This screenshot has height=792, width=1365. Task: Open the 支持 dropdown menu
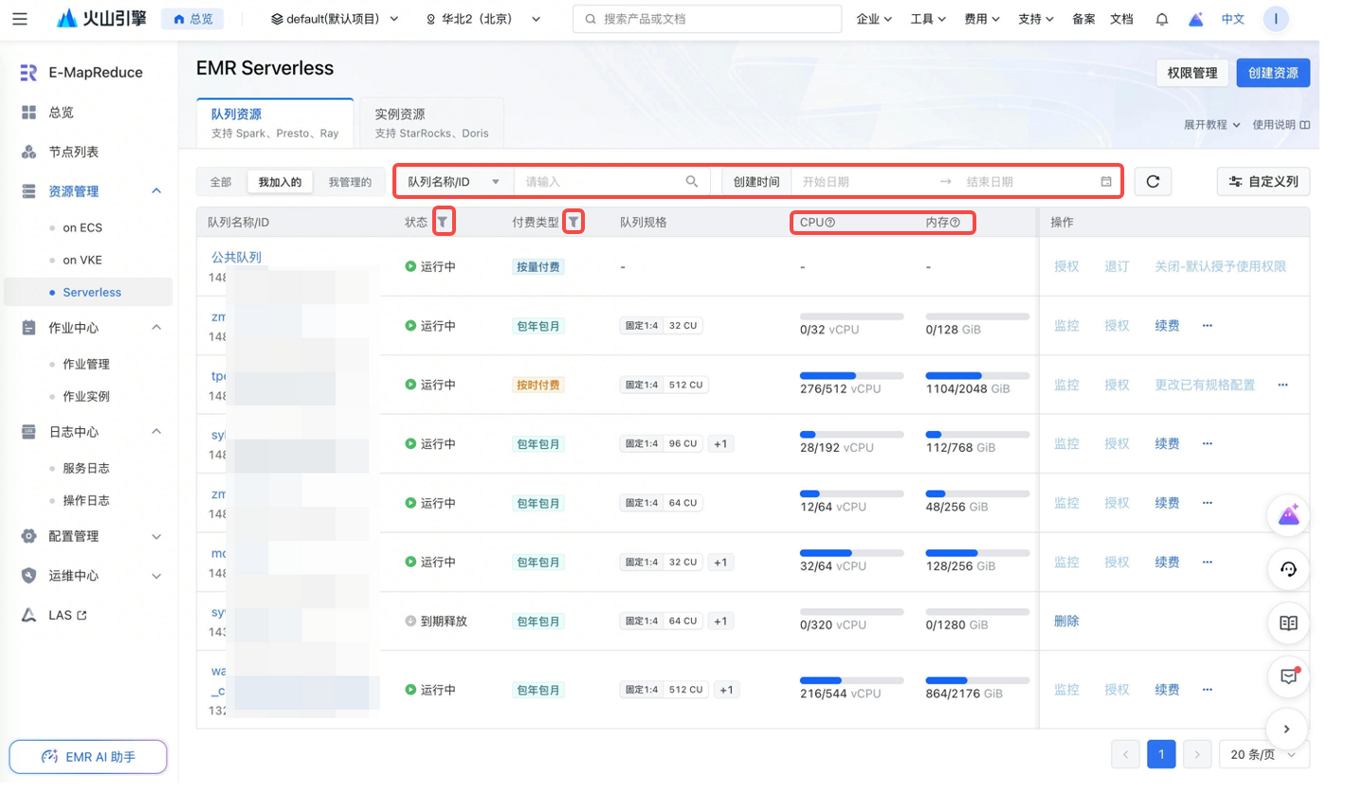click(1036, 19)
